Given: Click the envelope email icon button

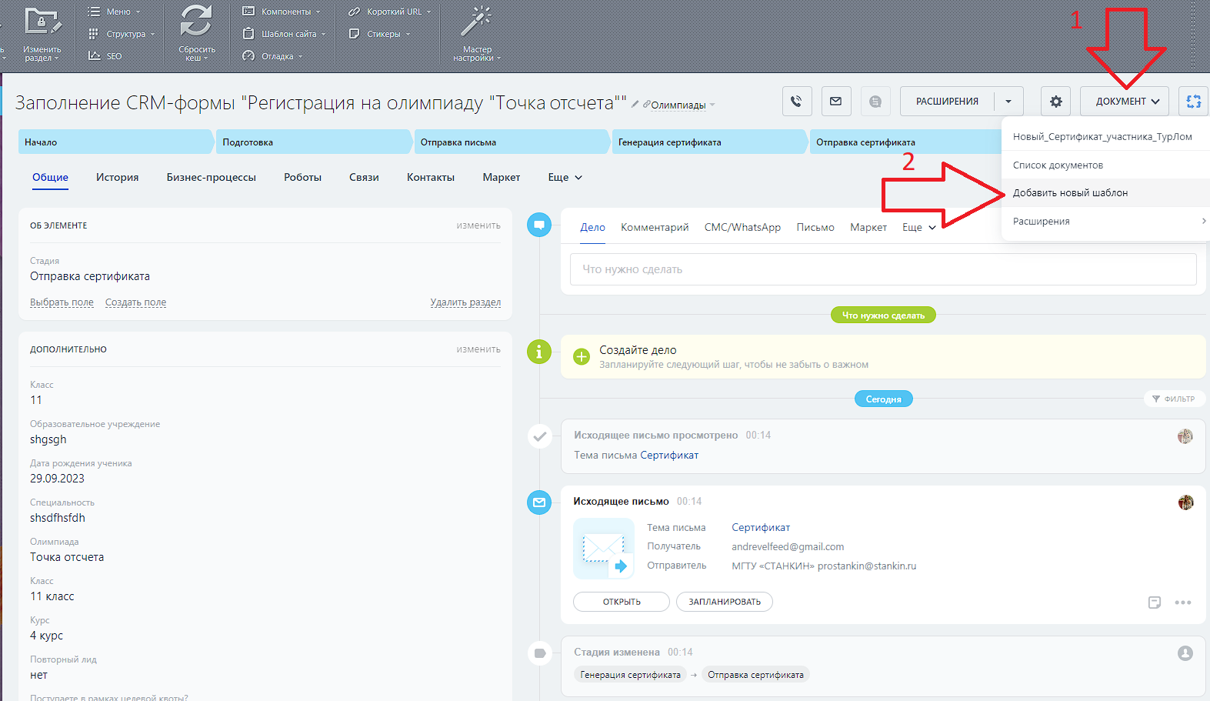Looking at the screenshot, I should click(836, 101).
